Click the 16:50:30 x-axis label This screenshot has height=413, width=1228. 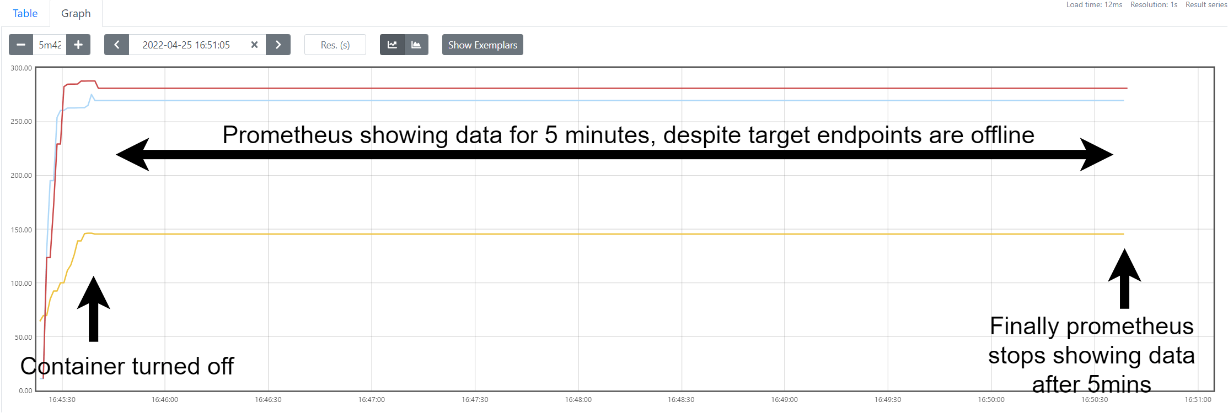pyautogui.click(x=1095, y=399)
